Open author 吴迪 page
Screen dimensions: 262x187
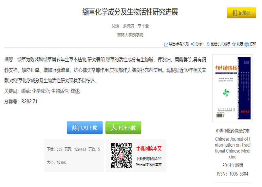pyautogui.click(x=115, y=26)
